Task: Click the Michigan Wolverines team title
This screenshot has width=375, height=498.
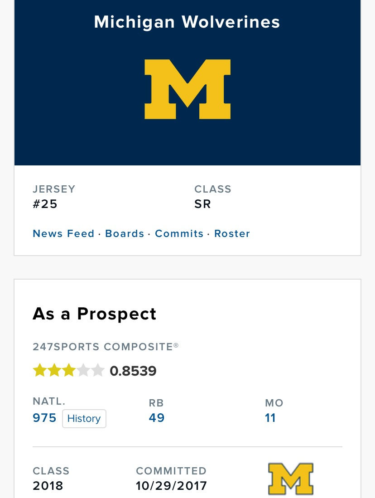Action: (x=187, y=22)
